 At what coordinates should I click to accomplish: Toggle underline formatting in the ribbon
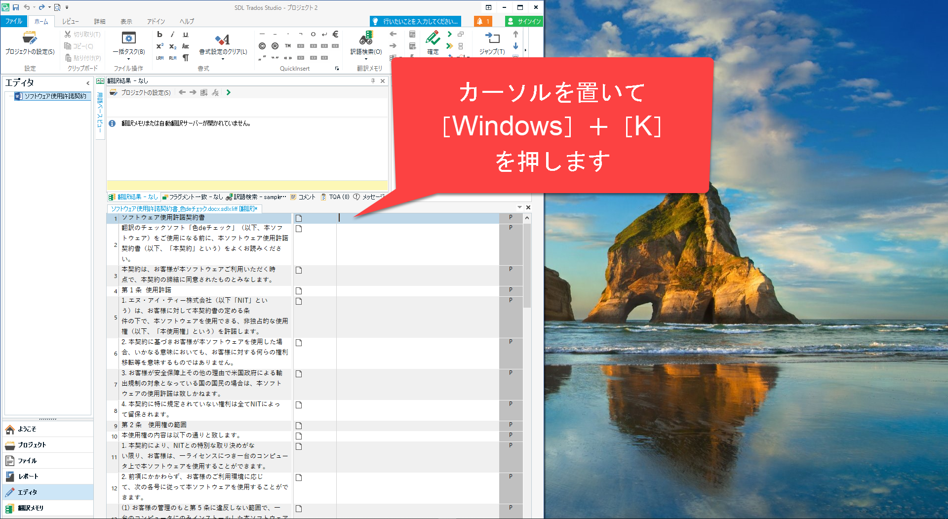click(x=186, y=34)
